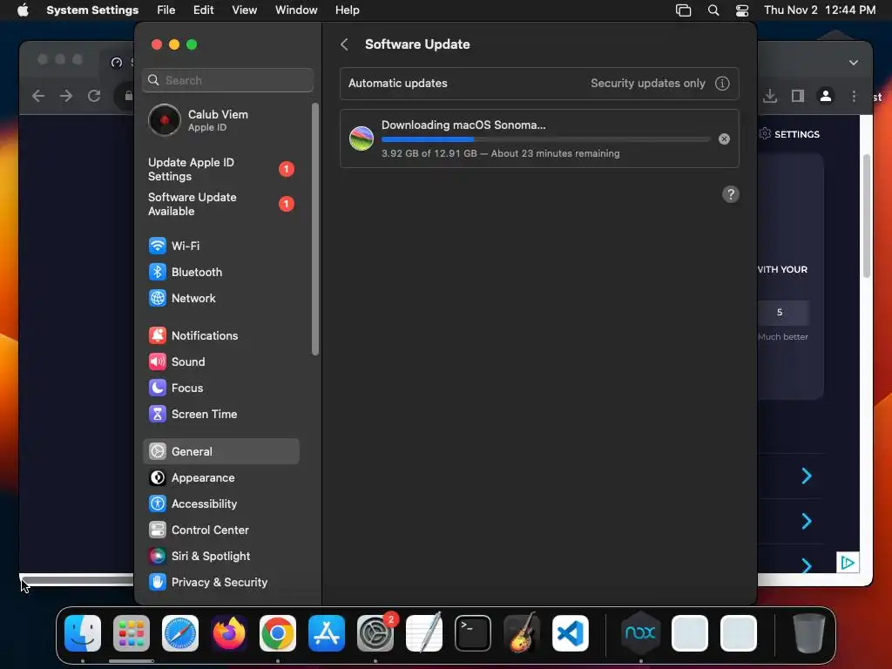Launch GarageBand from the Dock
The height and width of the screenshot is (669, 892).
tap(522, 633)
